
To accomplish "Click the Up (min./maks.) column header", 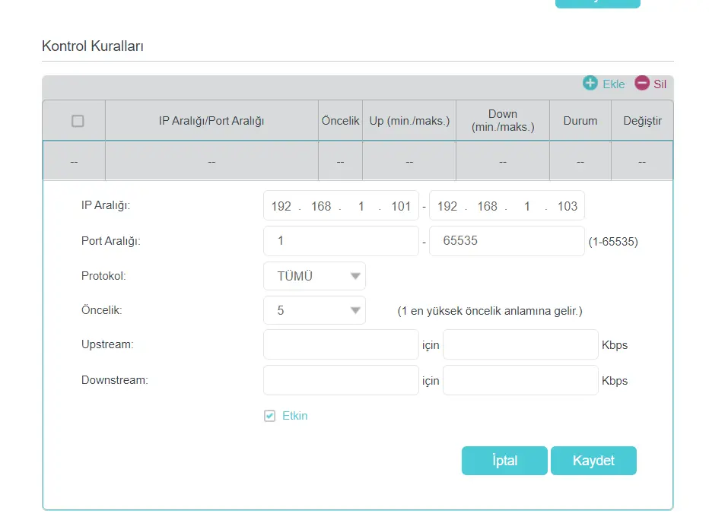I will coord(409,121).
